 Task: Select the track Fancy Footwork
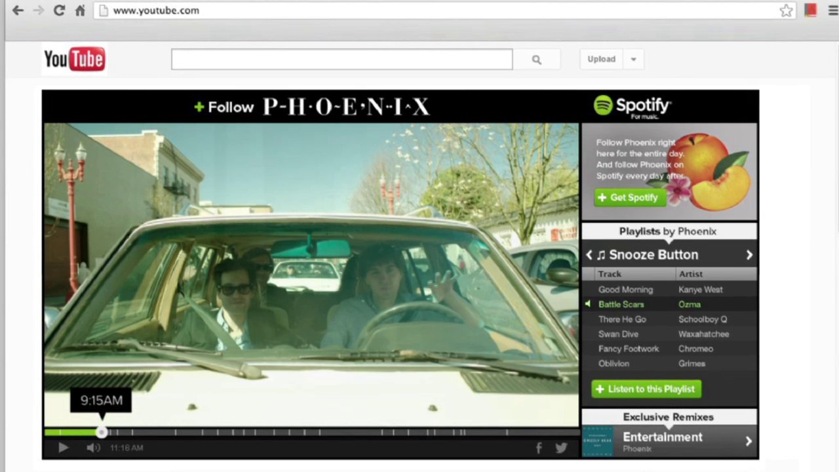[x=629, y=349]
